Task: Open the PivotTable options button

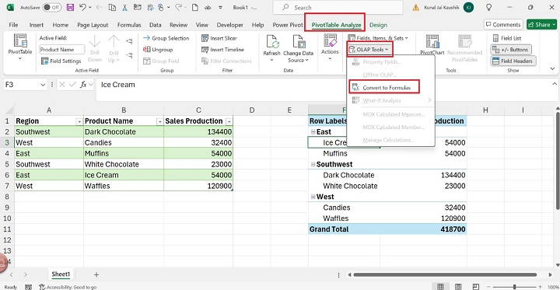Action: point(20,47)
